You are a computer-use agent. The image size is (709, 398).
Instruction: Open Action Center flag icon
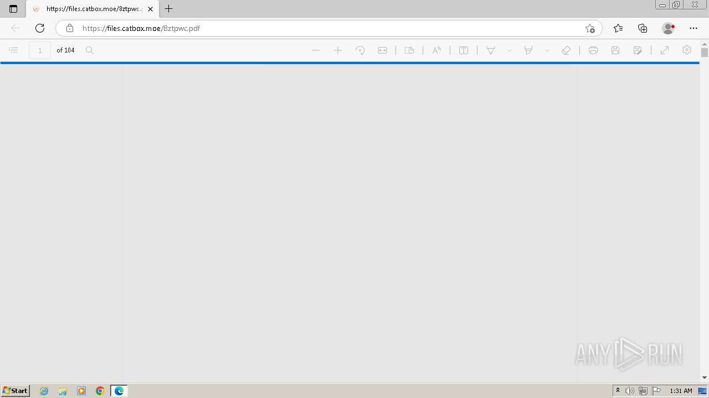pyautogui.click(x=656, y=391)
